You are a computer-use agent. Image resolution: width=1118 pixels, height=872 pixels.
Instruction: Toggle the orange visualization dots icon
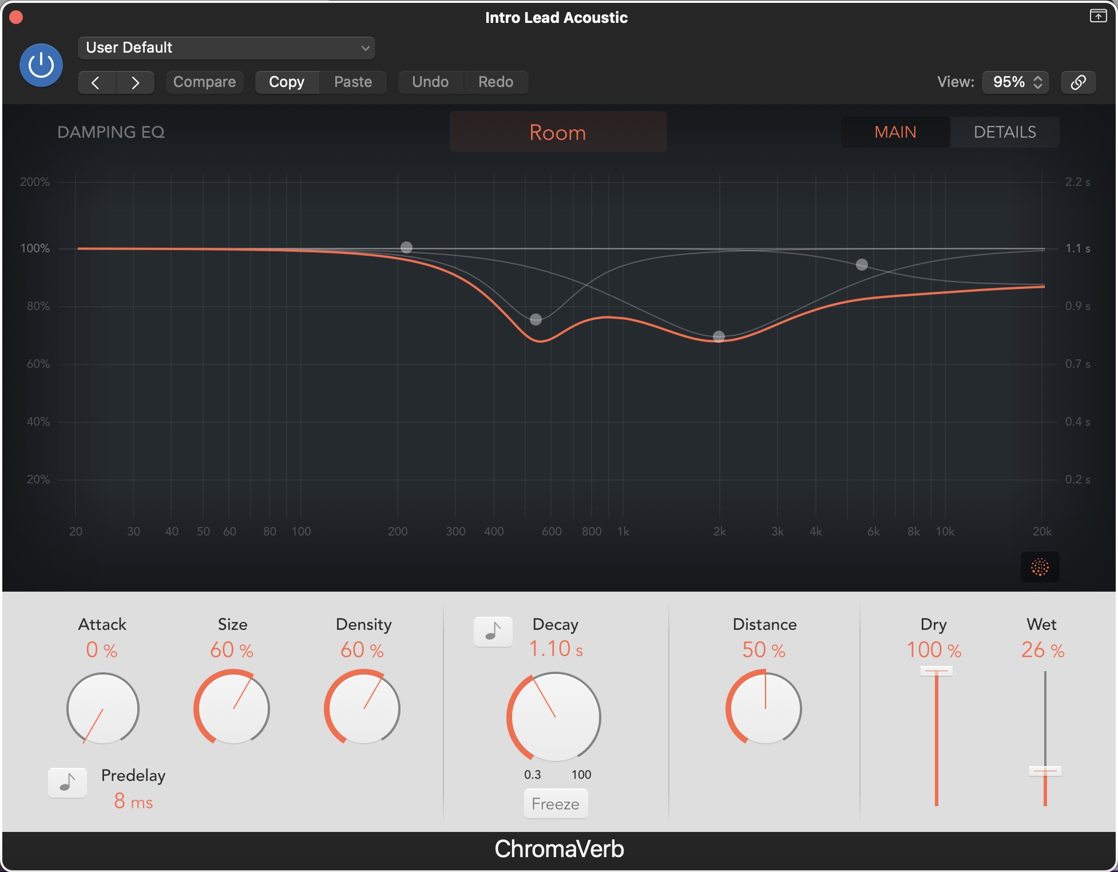pyautogui.click(x=1040, y=567)
